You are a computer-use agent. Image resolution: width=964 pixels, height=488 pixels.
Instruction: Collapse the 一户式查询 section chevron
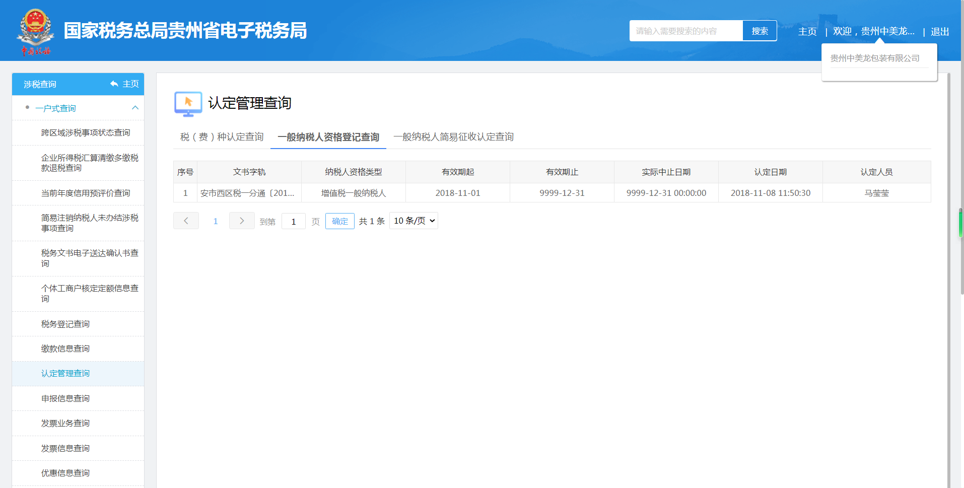click(135, 108)
